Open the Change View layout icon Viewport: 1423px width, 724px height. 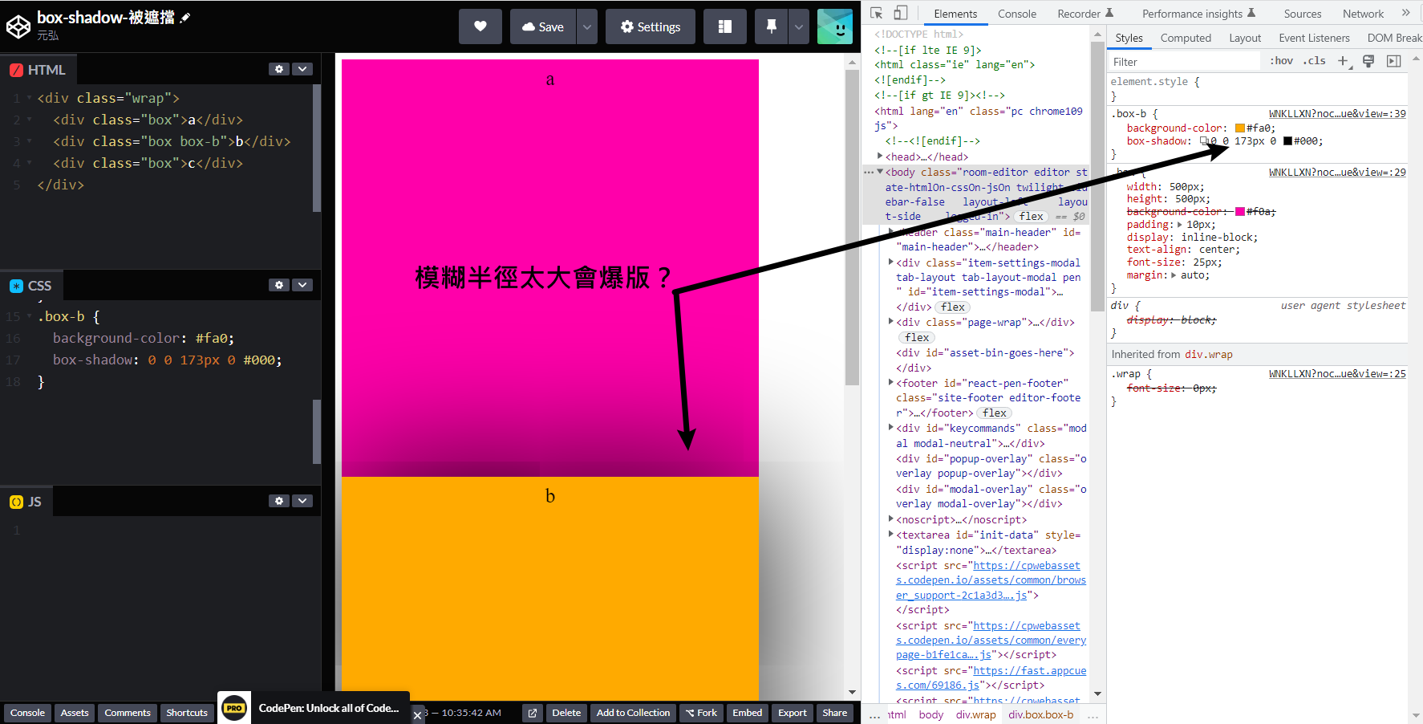click(x=724, y=26)
